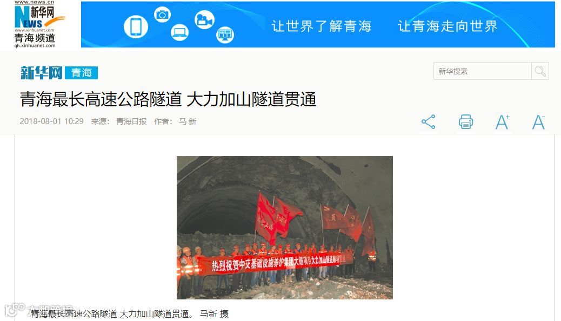
Task: Open the 青海 channel tab
Action: click(x=82, y=73)
